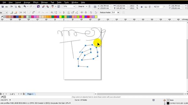Toggle the Lock ratio padlock

coord(142,7)
